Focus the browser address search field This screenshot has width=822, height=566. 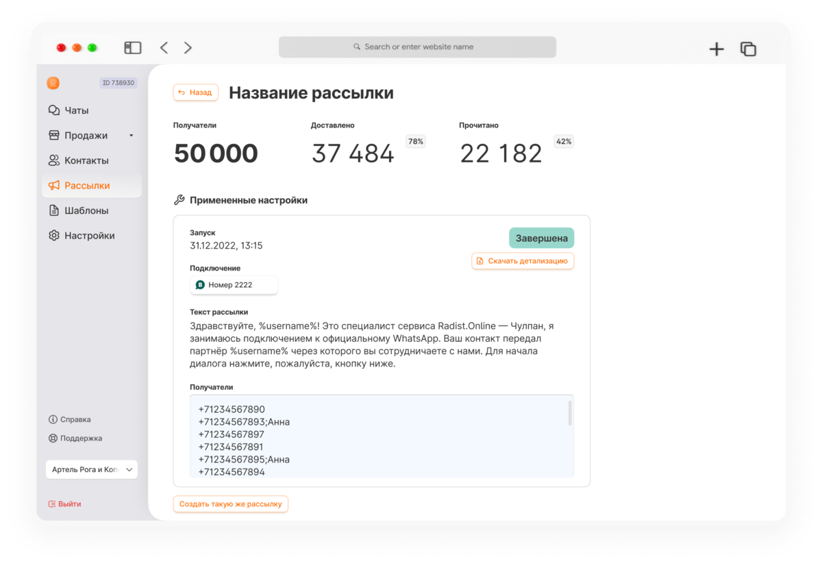[417, 47]
